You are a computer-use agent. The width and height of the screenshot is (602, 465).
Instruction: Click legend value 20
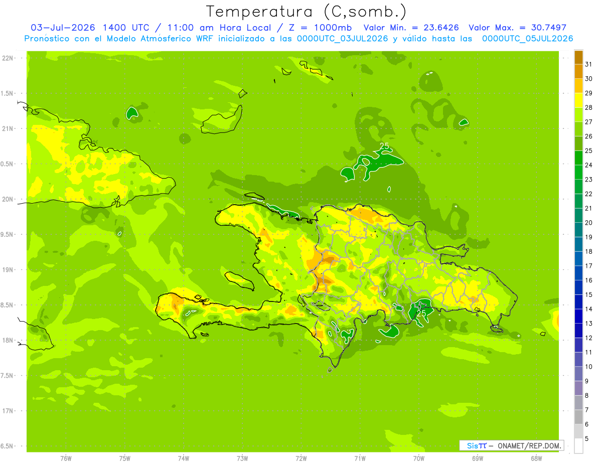coord(588,223)
